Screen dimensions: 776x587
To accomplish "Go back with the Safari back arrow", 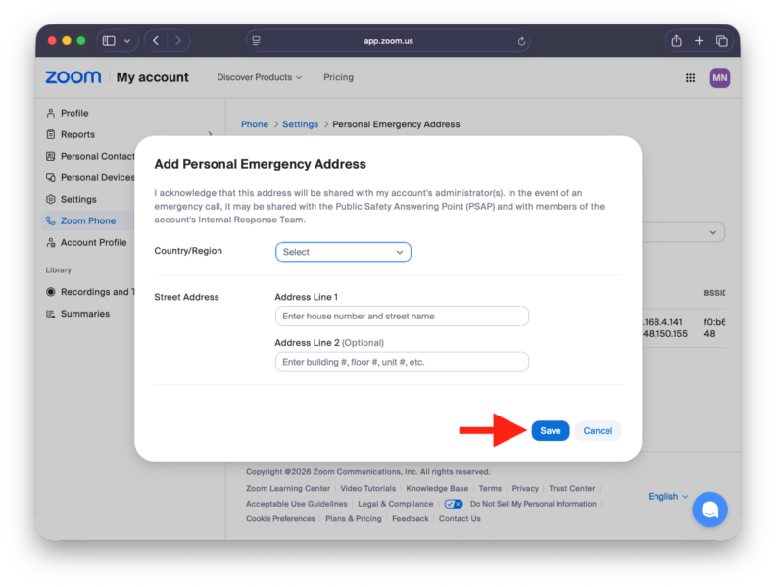I will coord(156,41).
